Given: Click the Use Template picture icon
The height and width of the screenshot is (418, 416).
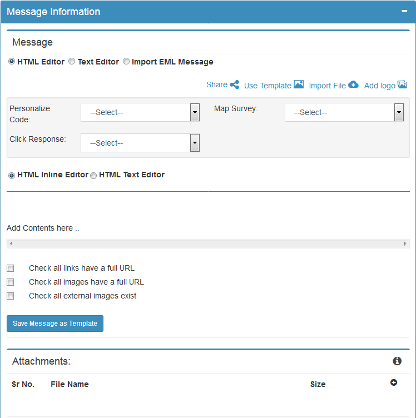Looking at the screenshot, I should click(x=299, y=84).
